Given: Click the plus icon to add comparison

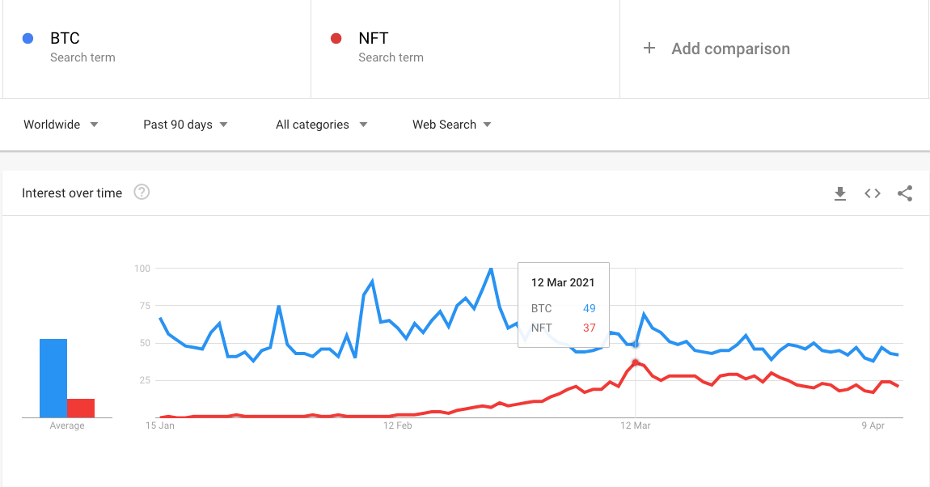Looking at the screenshot, I should pyautogui.click(x=649, y=48).
